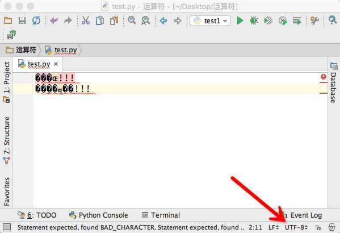The width and height of the screenshot is (340, 233).
Task: Click first garbled code line
Action: 55,78
